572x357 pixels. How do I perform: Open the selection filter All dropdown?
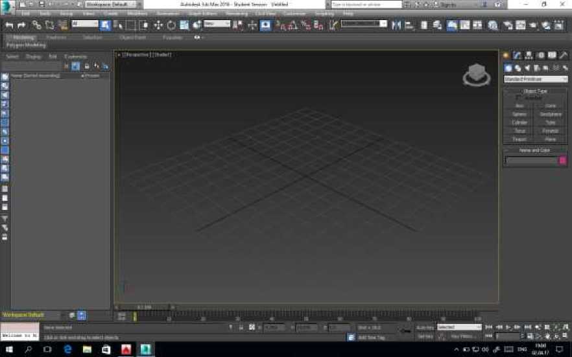click(84, 24)
